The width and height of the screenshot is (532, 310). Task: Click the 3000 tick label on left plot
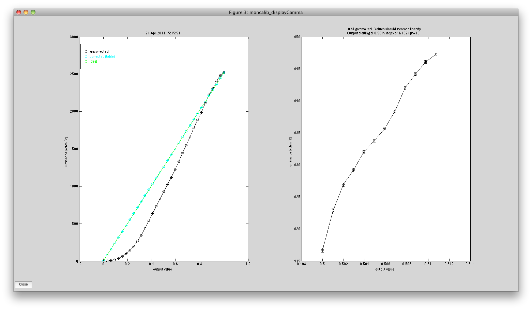[74, 37]
